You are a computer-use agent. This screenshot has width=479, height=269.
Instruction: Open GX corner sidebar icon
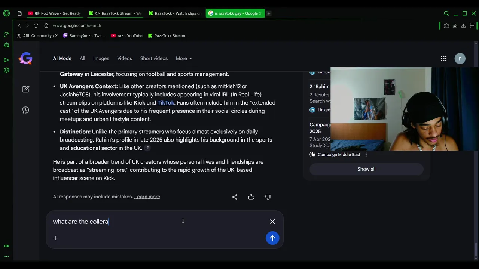6,246
